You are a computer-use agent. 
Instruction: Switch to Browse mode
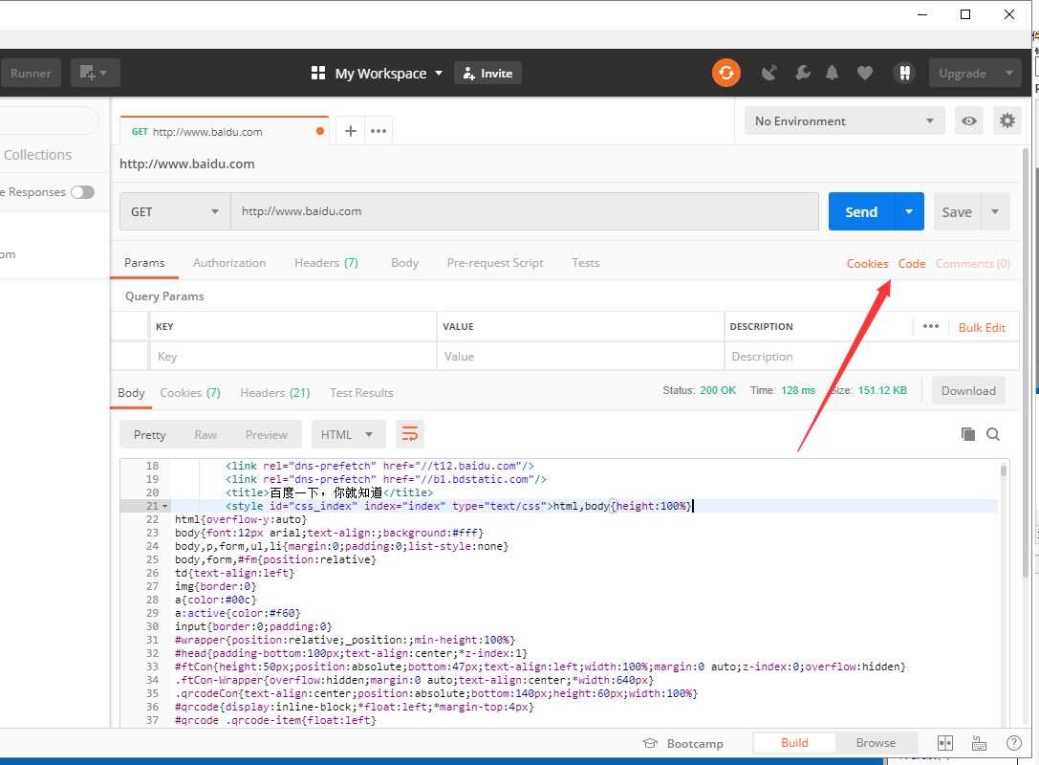coord(876,742)
